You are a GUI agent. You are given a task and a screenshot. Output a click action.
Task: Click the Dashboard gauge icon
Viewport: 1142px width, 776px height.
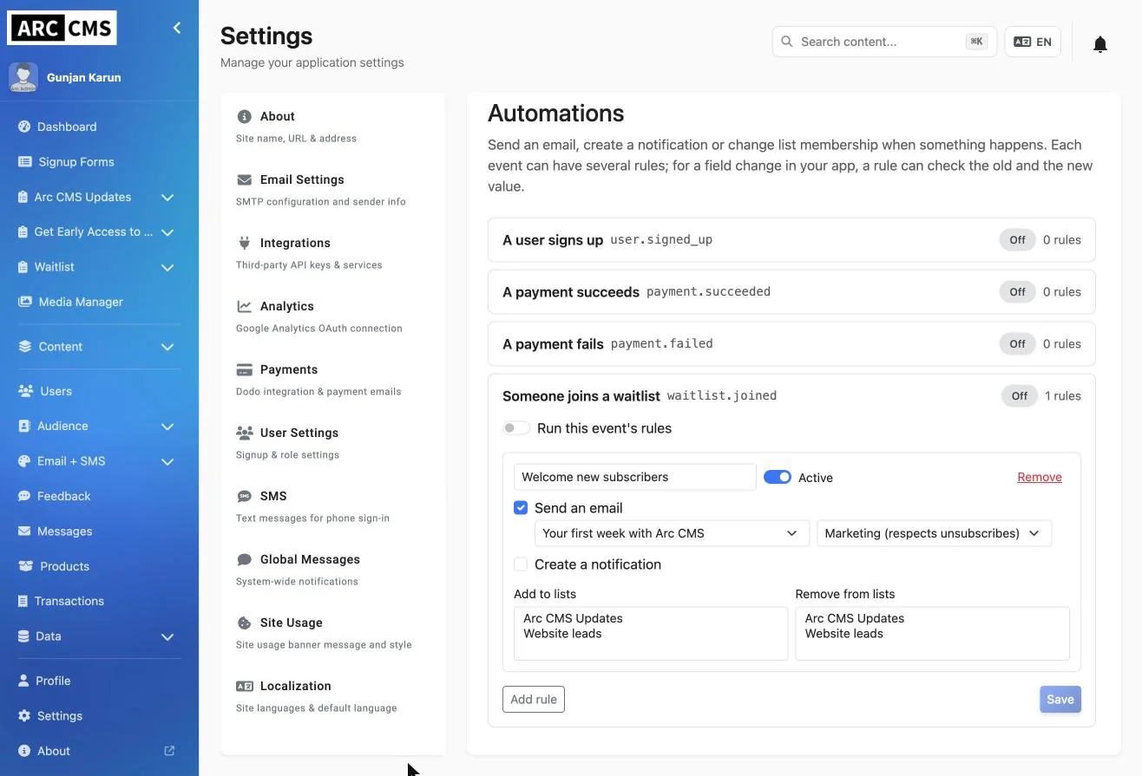click(x=24, y=127)
